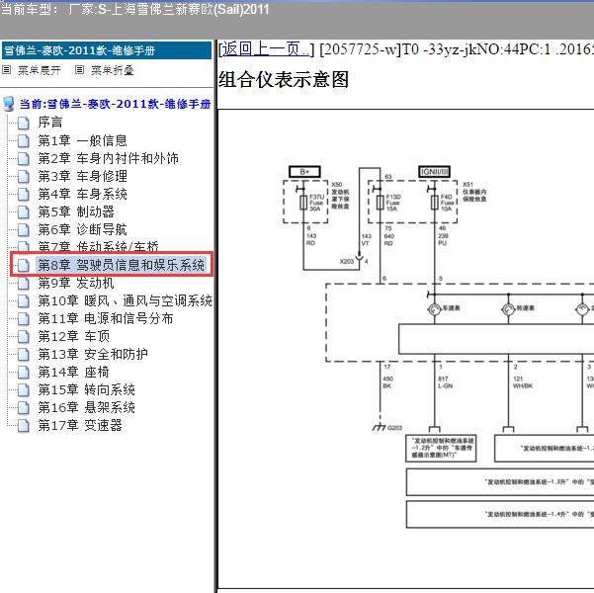The width and height of the screenshot is (594, 593).
Task: Click page icon beside 第3章 车身修理
Action: click(x=24, y=177)
